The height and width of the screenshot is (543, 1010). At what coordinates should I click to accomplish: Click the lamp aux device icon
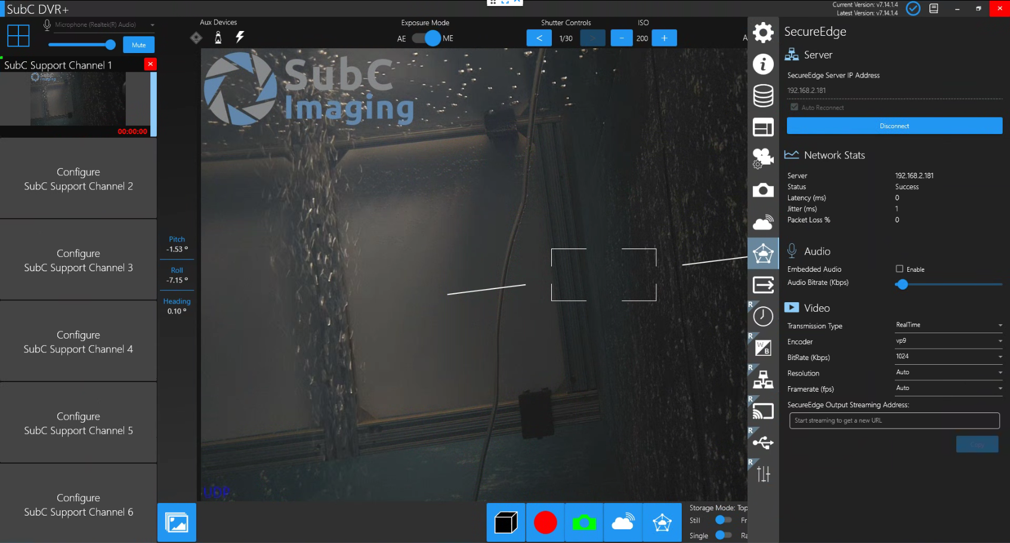(x=218, y=38)
